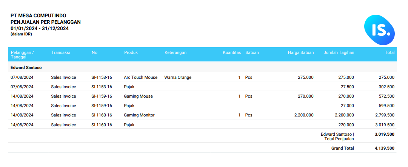
Task: Select the Transaksi column header
Action: point(60,53)
